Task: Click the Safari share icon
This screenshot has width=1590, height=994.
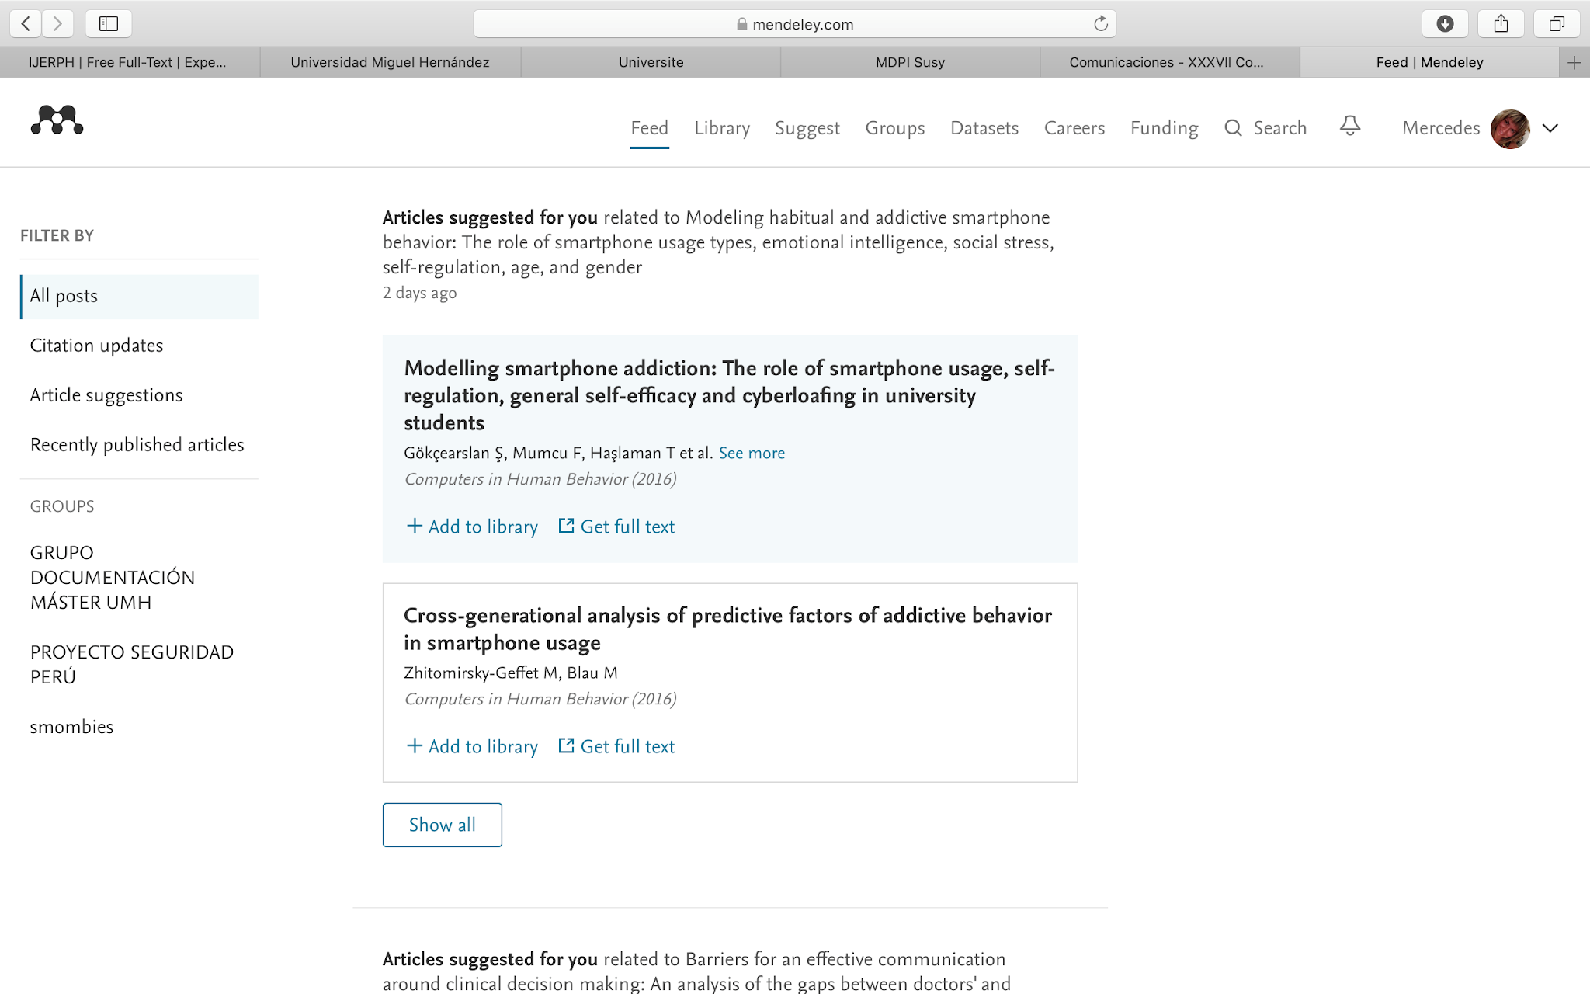Action: pyautogui.click(x=1501, y=24)
